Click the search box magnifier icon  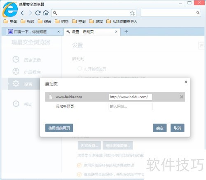point(198,13)
